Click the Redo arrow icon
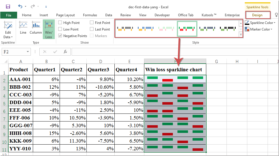 click(x=33, y=7)
